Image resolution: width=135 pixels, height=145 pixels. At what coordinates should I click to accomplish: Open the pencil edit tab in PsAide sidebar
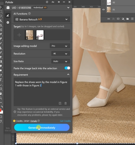point(8,15)
